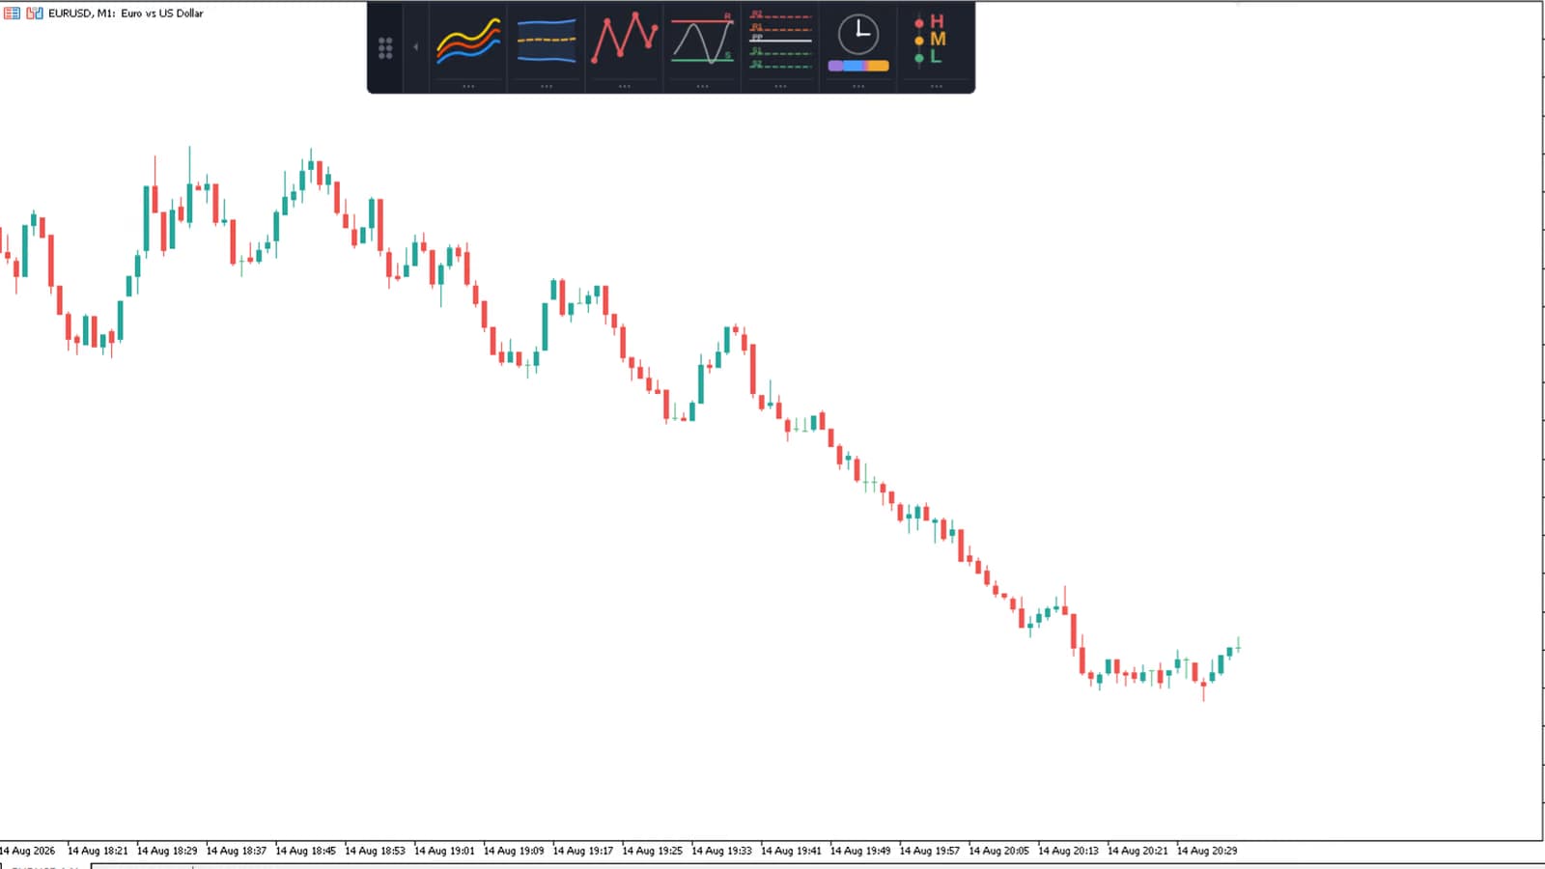
Task: Open options dots under H M L indicator
Action: 937,86
